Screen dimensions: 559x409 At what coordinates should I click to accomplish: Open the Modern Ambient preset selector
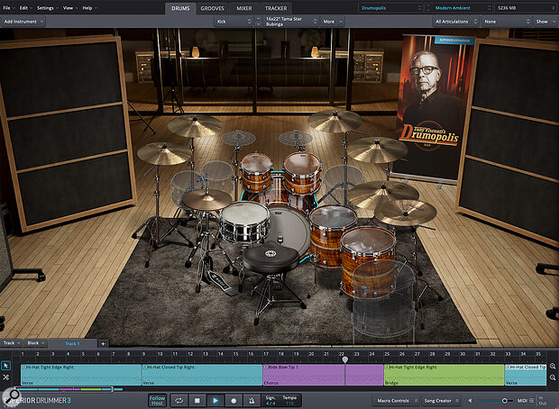pos(460,8)
